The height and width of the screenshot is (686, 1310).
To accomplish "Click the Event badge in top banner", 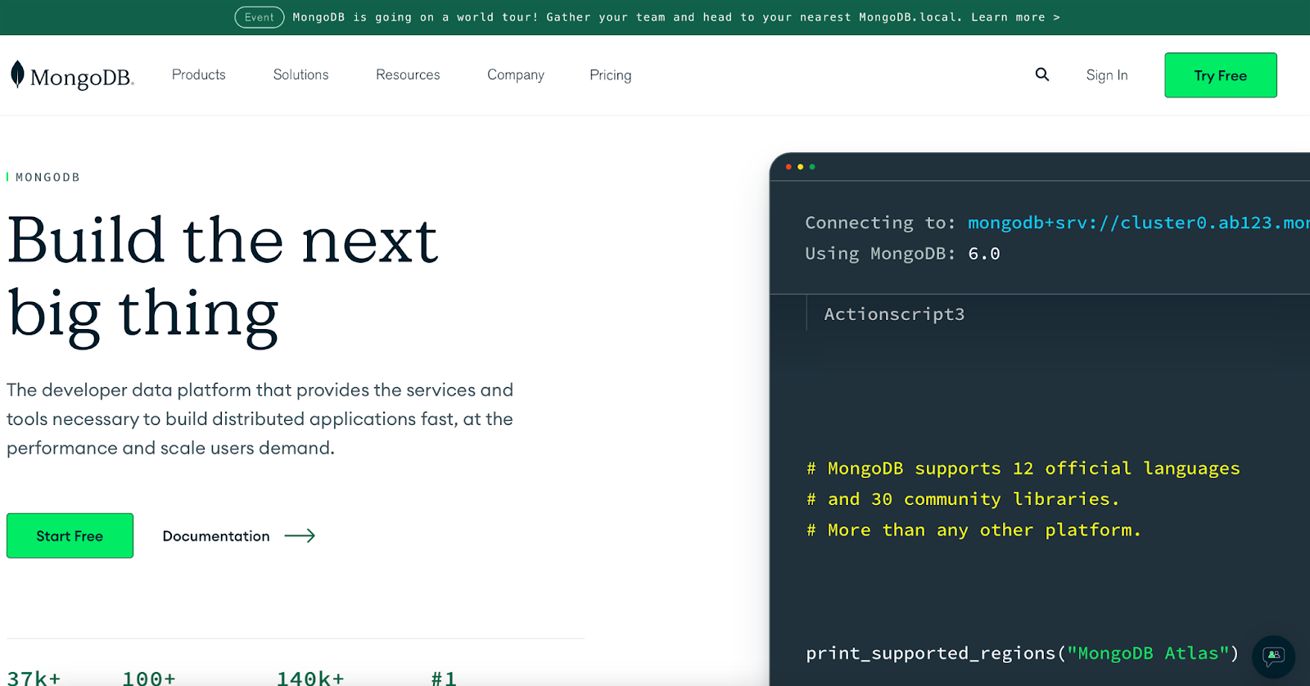I will 259,17.
